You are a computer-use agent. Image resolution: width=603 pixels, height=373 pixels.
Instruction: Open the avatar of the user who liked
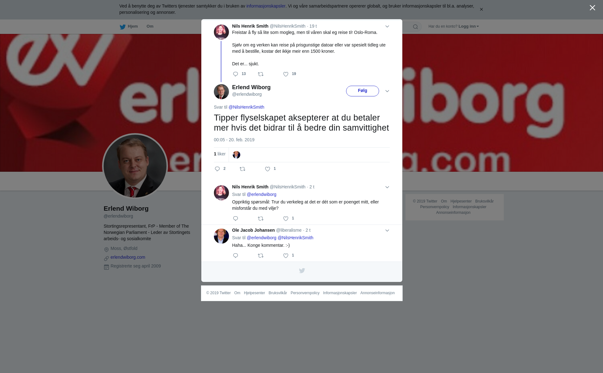[x=236, y=155]
